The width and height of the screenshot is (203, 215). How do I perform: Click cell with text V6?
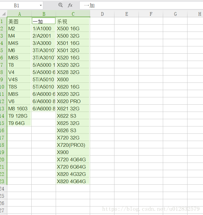click(x=19, y=101)
